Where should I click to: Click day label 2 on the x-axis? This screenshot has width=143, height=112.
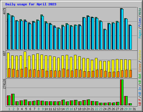[13, 109]
